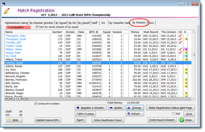Click the Squad column header

(x=107, y=32)
